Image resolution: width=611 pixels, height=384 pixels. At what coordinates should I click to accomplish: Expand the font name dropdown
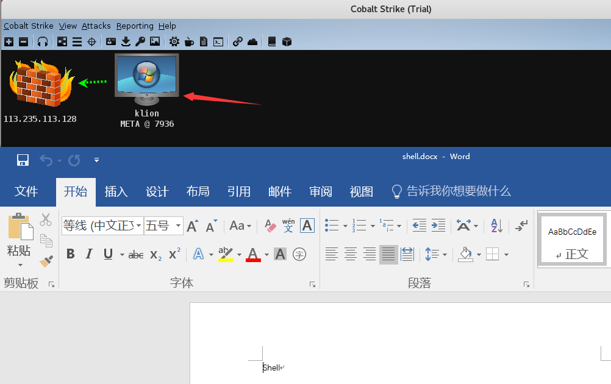[138, 226]
